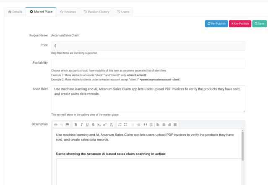Insert a block quote

[145, 125]
